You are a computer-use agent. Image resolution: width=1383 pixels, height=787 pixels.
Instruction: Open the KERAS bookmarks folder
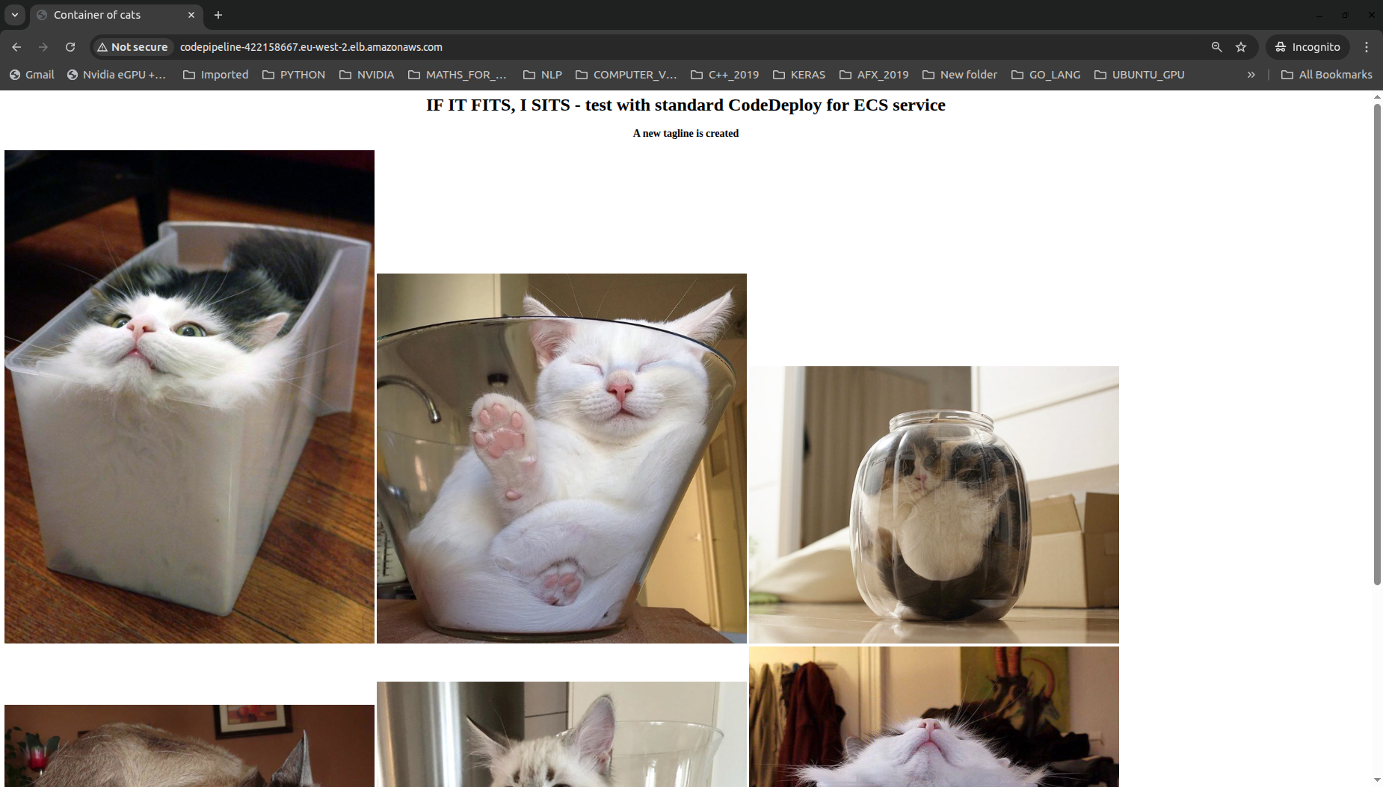point(799,75)
